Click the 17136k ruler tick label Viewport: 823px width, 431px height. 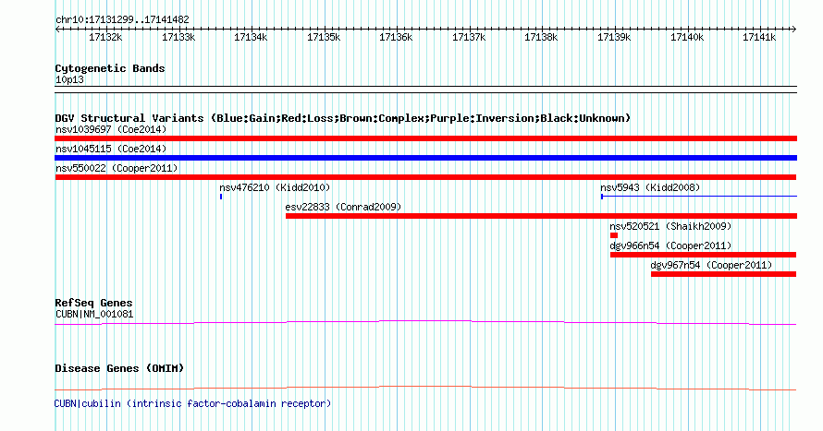[x=397, y=37]
